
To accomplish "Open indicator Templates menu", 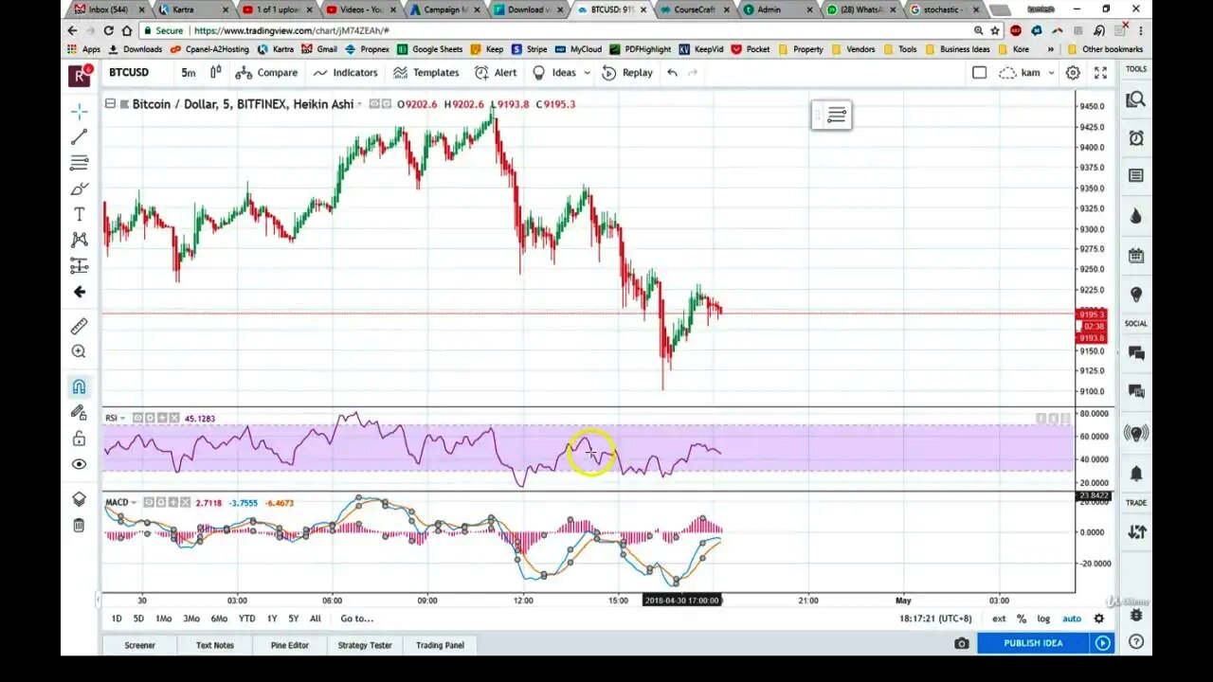I will 426,72.
